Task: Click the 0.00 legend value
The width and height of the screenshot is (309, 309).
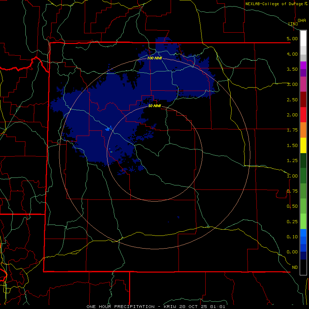Action: pyautogui.click(x=292, y=252)
